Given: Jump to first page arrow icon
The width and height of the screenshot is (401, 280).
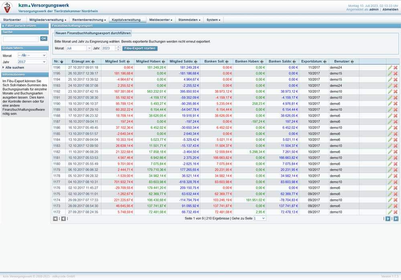Looking at the screenshot, I should pos(55,219).
